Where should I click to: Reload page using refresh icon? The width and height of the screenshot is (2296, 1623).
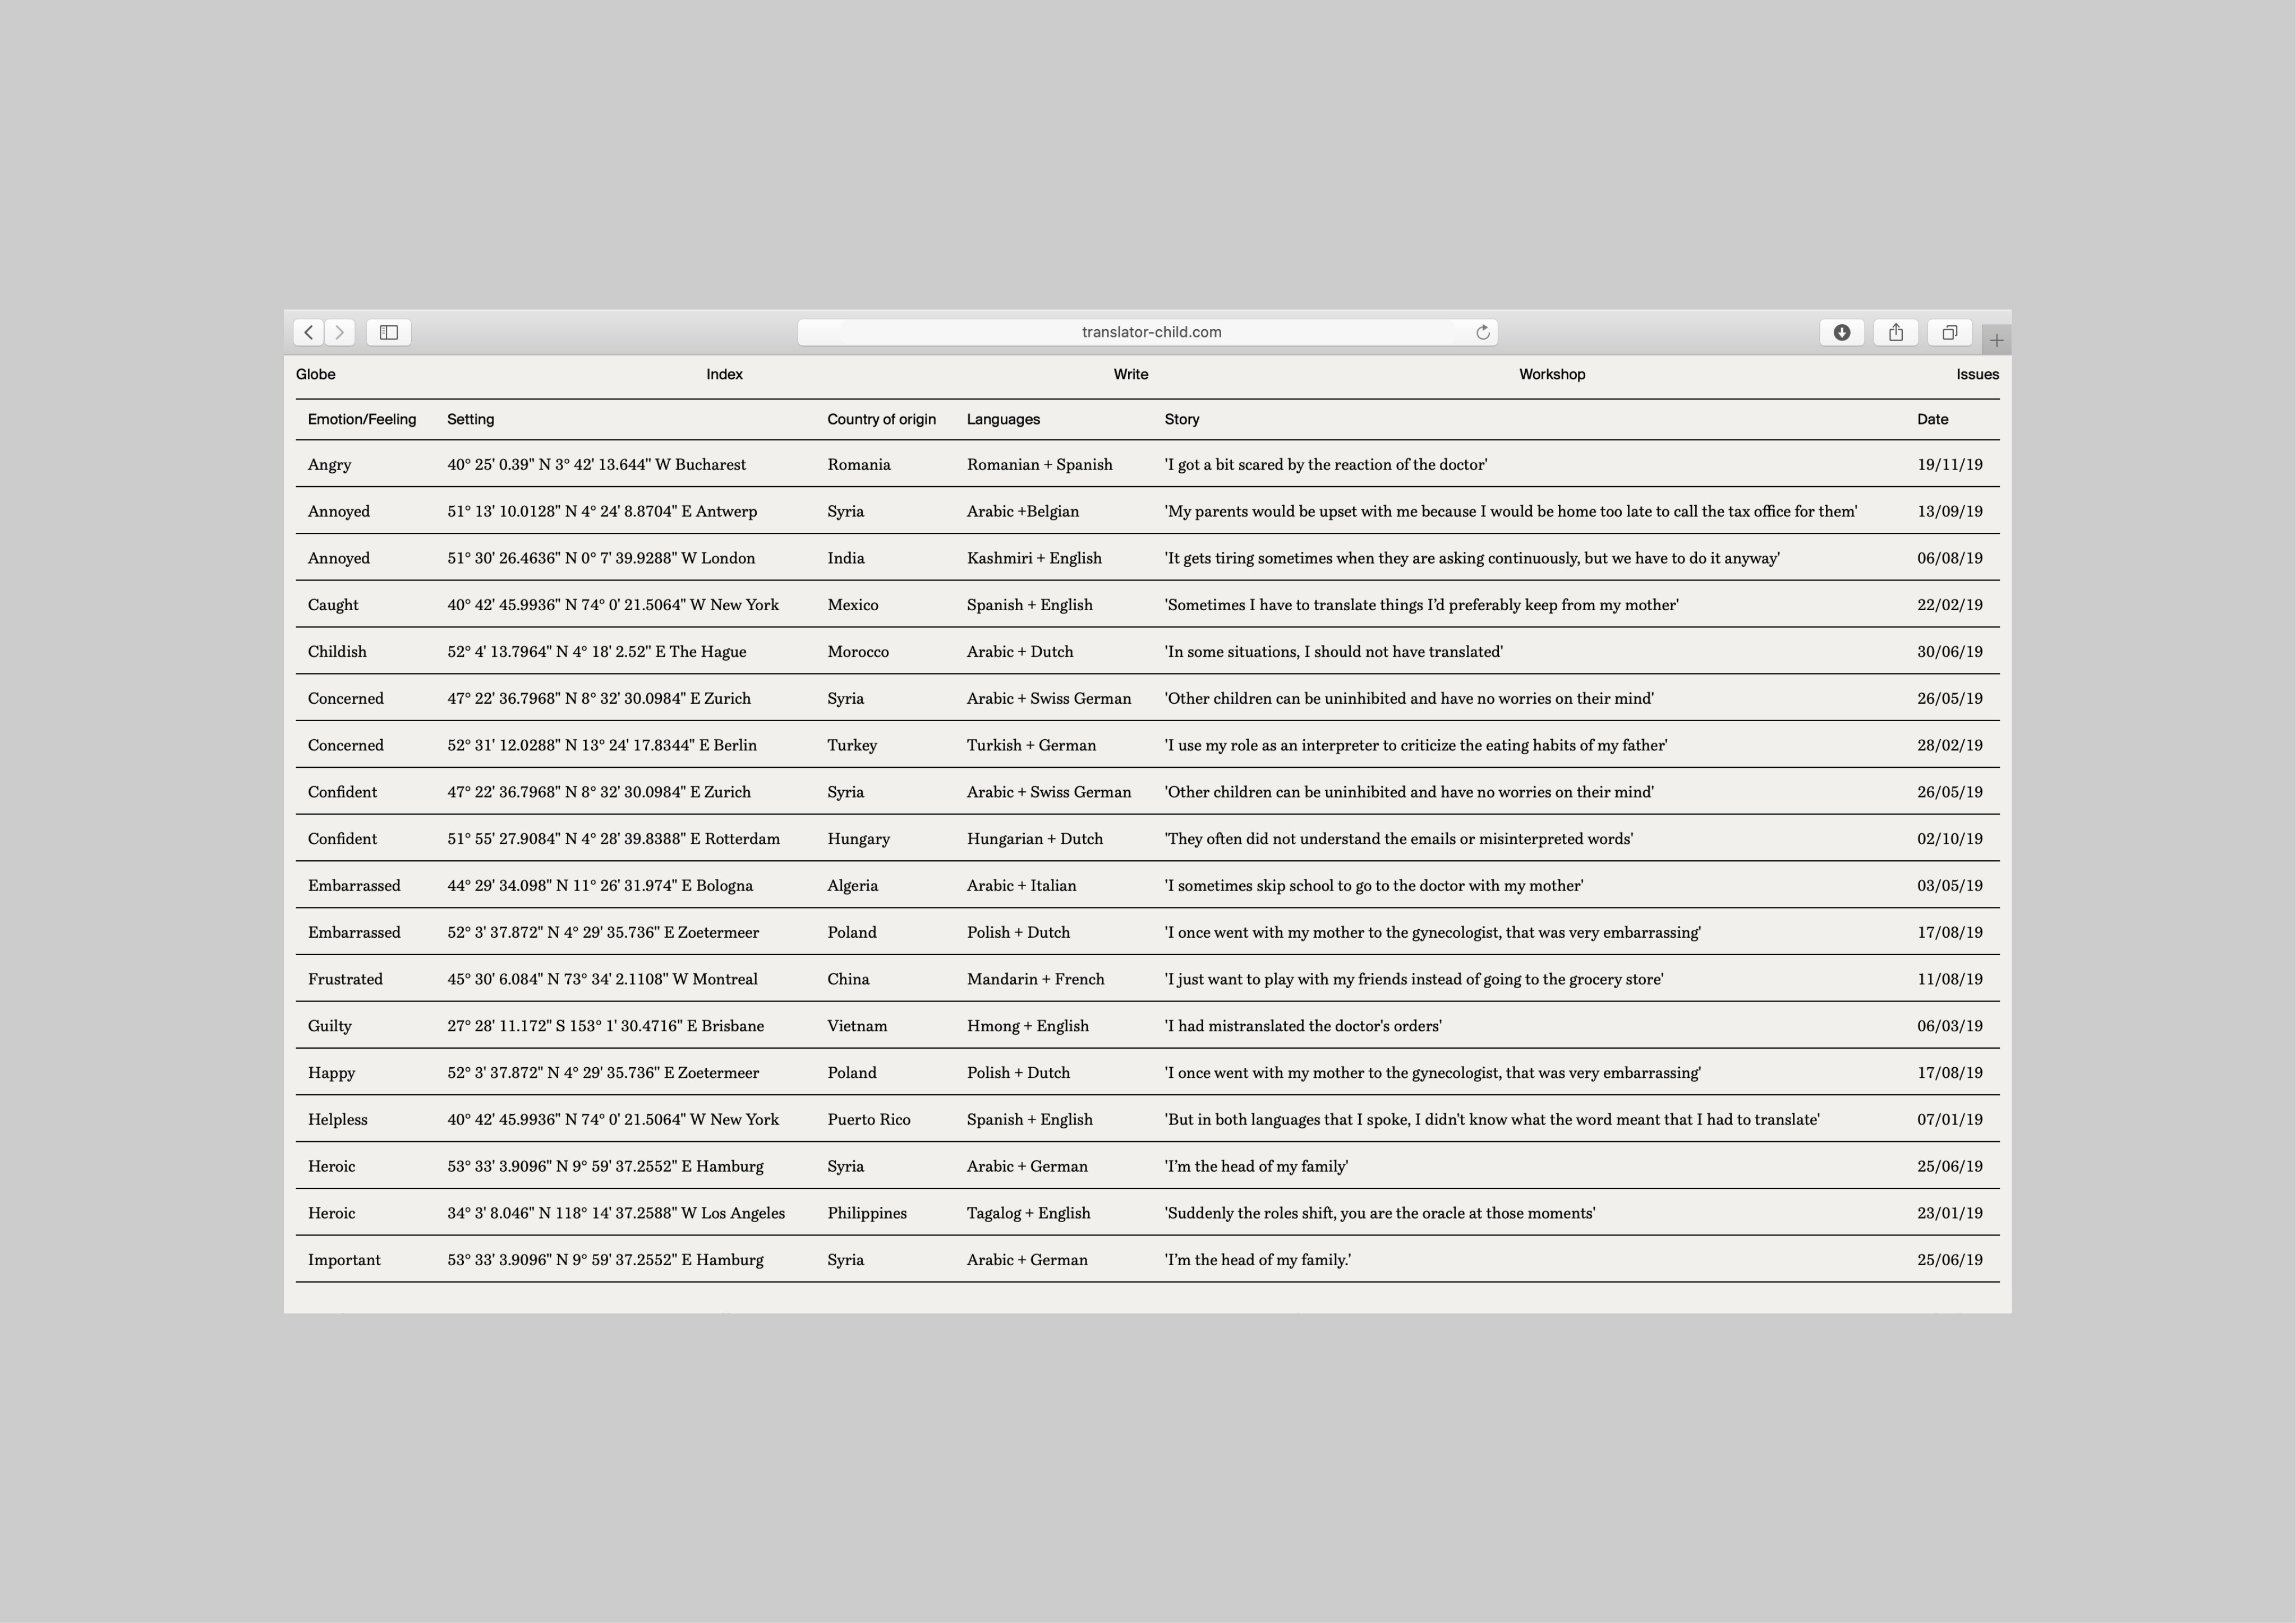1482,332
